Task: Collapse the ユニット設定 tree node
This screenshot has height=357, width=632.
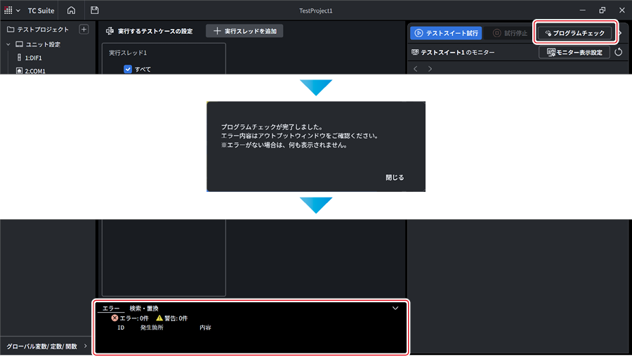Action: pyautogui.click(x=8, y=44)
